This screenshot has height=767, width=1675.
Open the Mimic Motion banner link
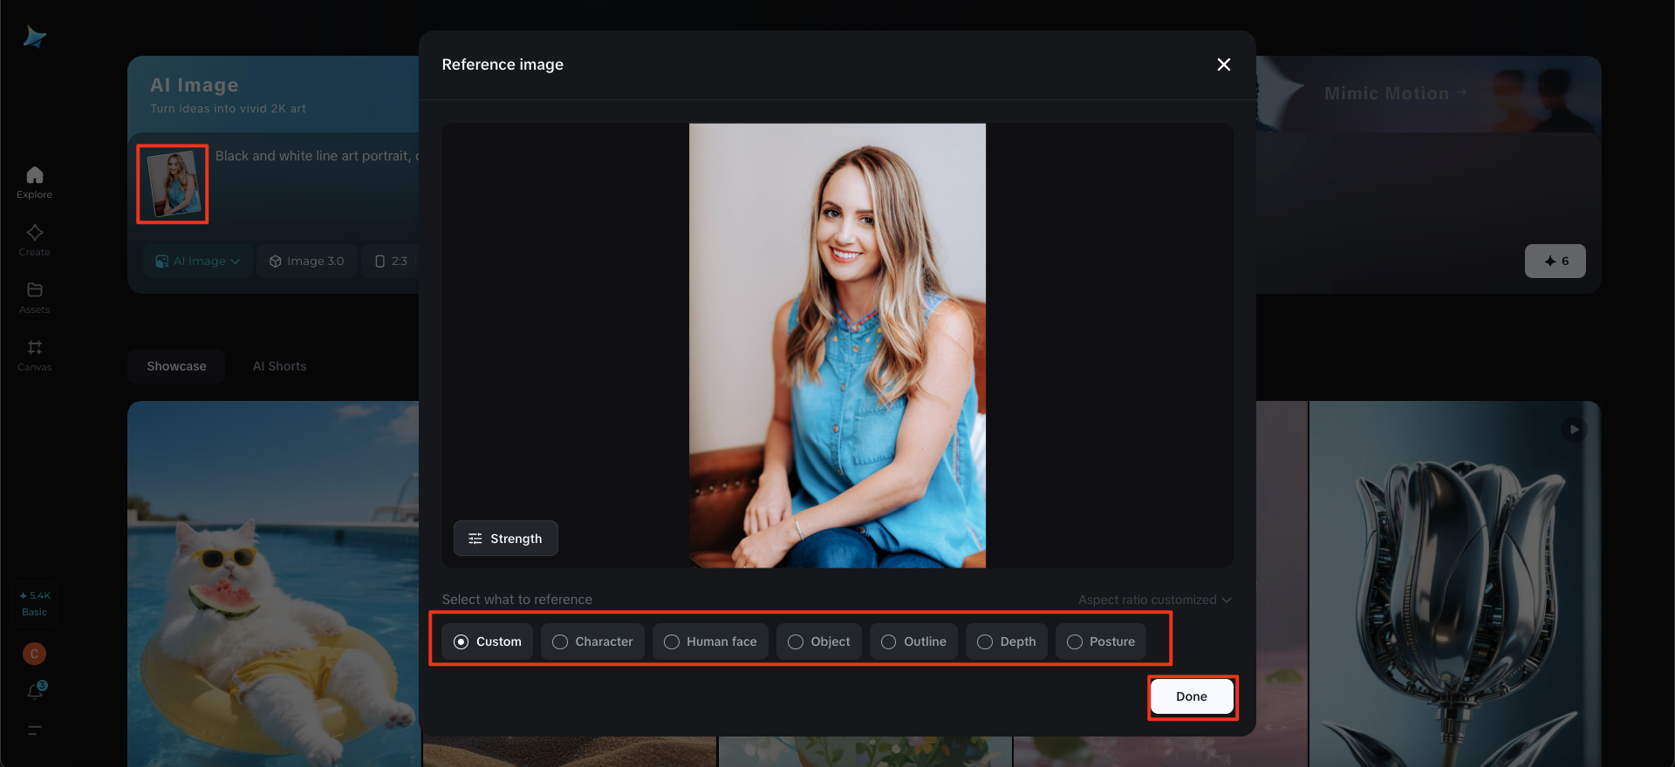tap(1395, 93)
